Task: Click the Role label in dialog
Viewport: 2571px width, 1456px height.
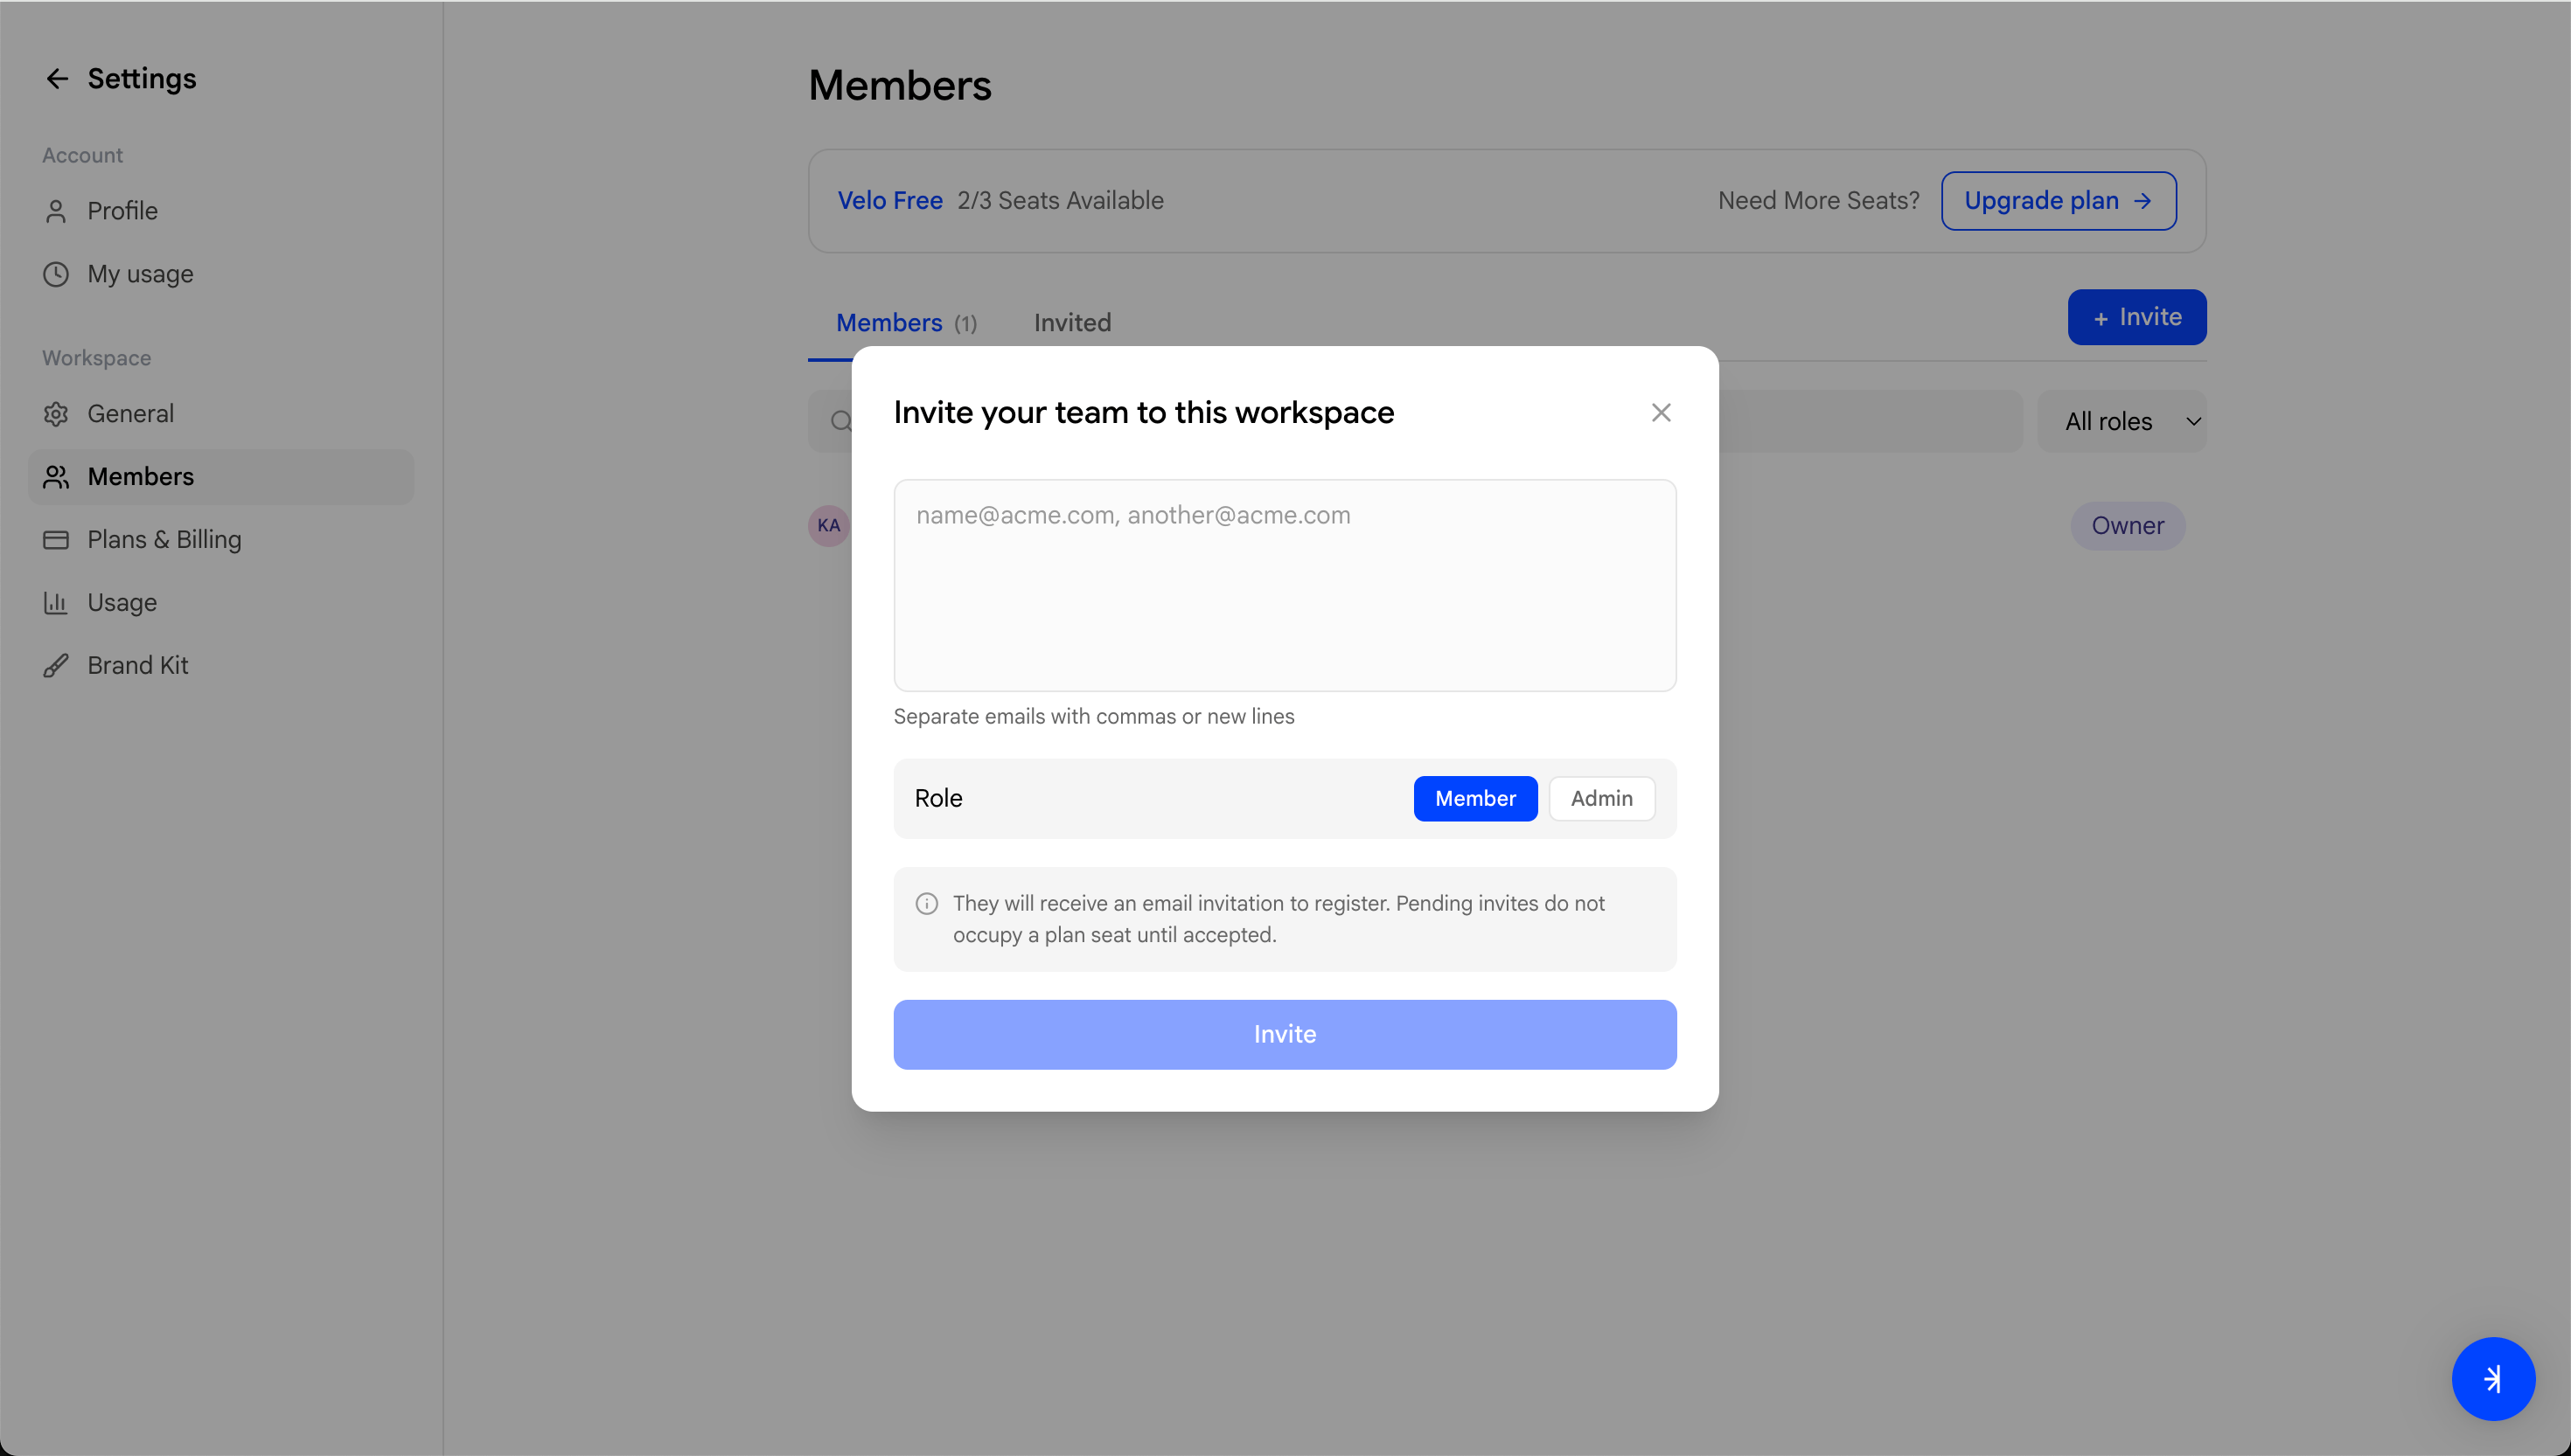Action: [x=938, y=798]
